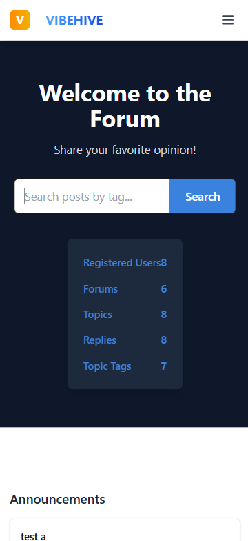Open the Topics stat label
This screenshot has width=248, height=541.
coord(98,315)
